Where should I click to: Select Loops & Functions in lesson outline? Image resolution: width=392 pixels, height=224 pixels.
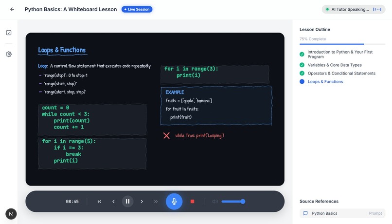(325, 82)
